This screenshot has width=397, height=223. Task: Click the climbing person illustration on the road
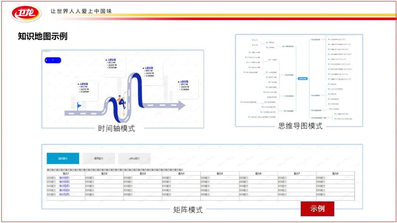click(x=121, y=102)
